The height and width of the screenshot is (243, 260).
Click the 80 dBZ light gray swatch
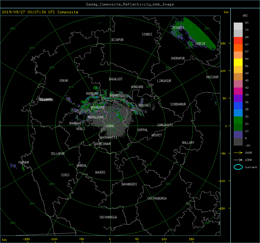238,26
